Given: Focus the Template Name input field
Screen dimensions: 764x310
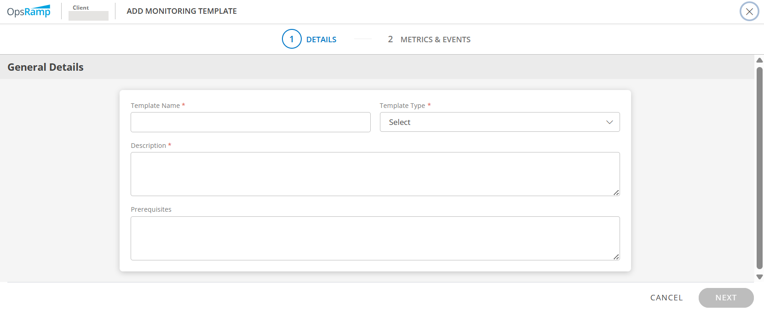Looking at the screenshot, I should [250, 122].
